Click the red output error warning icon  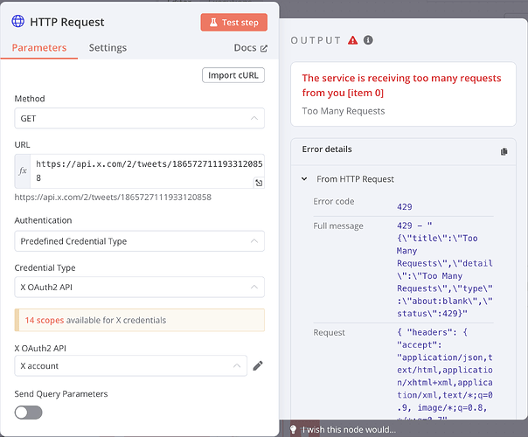pos(352,40)
